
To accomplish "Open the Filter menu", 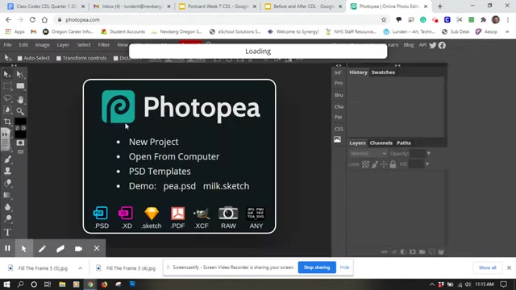I will point(104,45).
